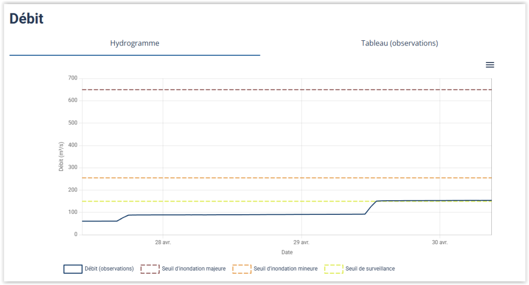Click the dark blue Débit legend swatch
529x285 pixels.
pos(73,269)
